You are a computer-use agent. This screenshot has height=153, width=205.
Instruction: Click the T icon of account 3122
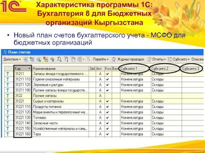[x=8, y=96]
